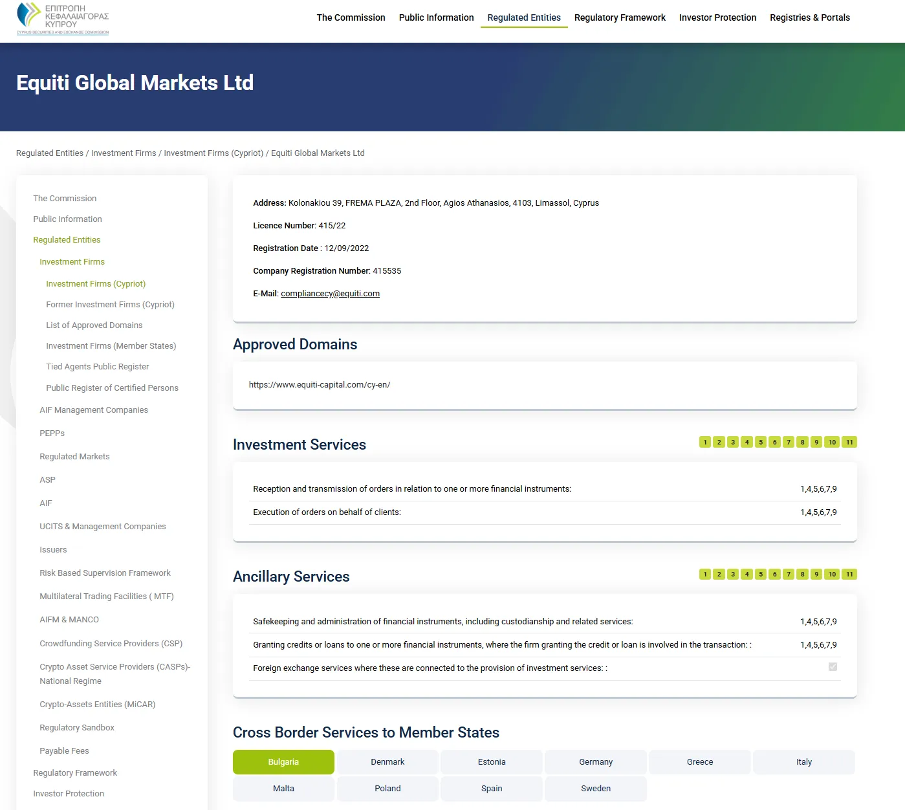Select the Spain member state tab

(492, 789)
